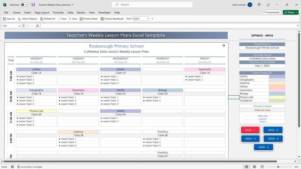Tick the unchecked View checkbox
Screen dimensions: 301x169
[59, 19]
